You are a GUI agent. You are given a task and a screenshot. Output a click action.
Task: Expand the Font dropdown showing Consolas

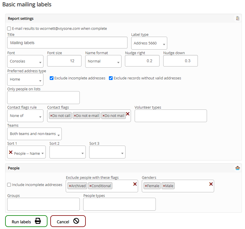coord(25,61)
